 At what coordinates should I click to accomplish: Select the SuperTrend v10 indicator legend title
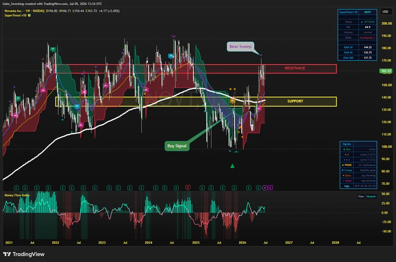click(15, 15)
